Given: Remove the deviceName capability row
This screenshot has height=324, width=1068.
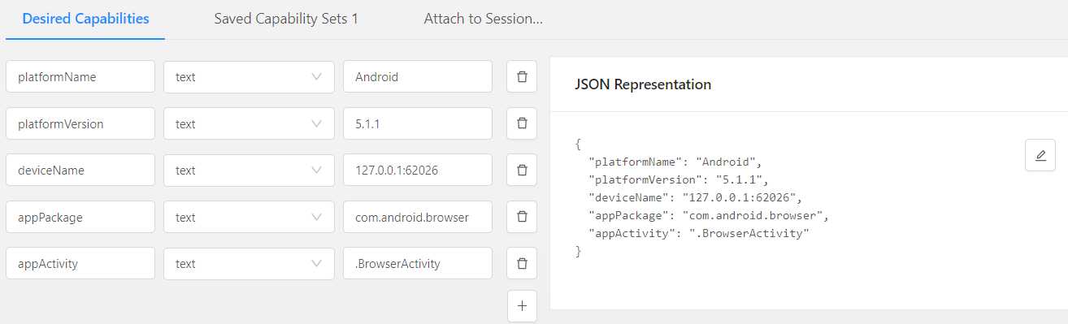Looking at the screenshot, I should coord(522,171).
